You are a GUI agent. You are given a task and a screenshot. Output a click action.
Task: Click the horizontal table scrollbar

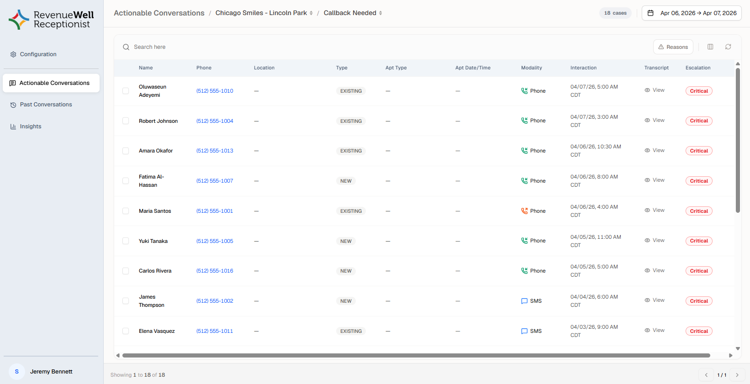(416, 355)
